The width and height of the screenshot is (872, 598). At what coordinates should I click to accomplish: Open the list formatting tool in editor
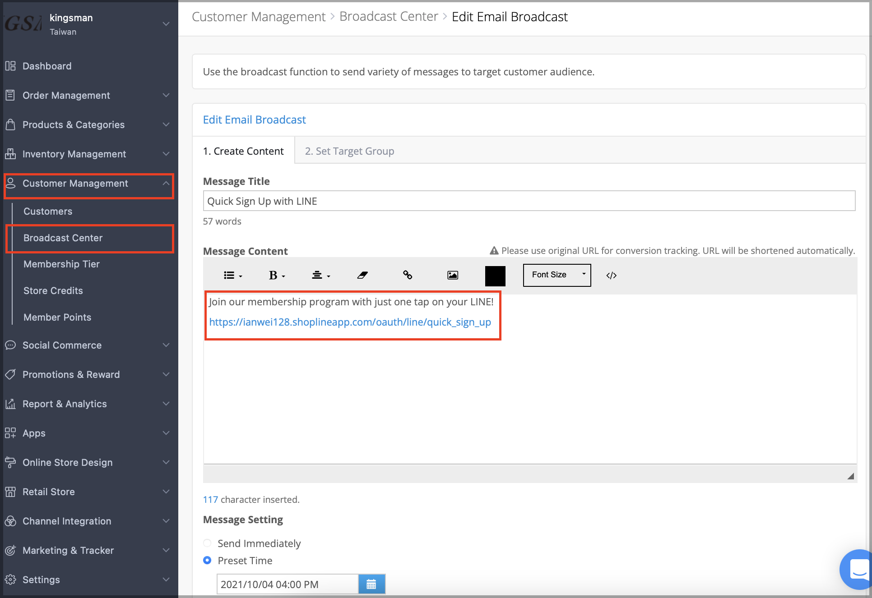click(233, 275)
